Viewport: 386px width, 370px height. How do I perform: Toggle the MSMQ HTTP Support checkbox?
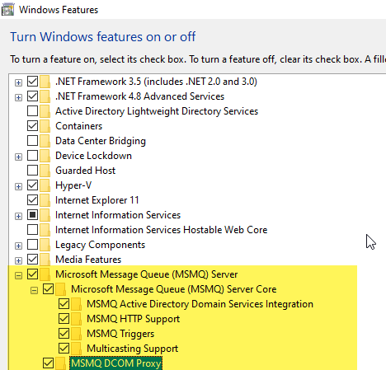pos(64,319)
